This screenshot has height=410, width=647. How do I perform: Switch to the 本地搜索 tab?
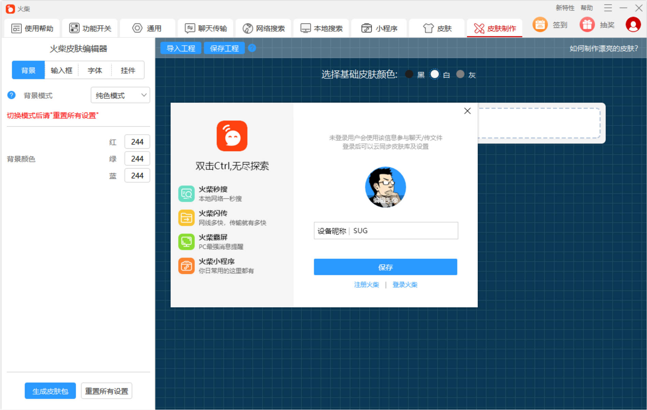click(x=321, y=28)
